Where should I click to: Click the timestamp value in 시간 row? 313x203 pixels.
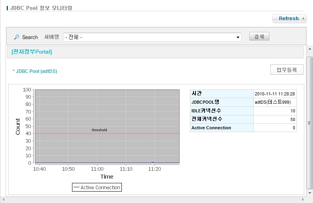[275, 94]
